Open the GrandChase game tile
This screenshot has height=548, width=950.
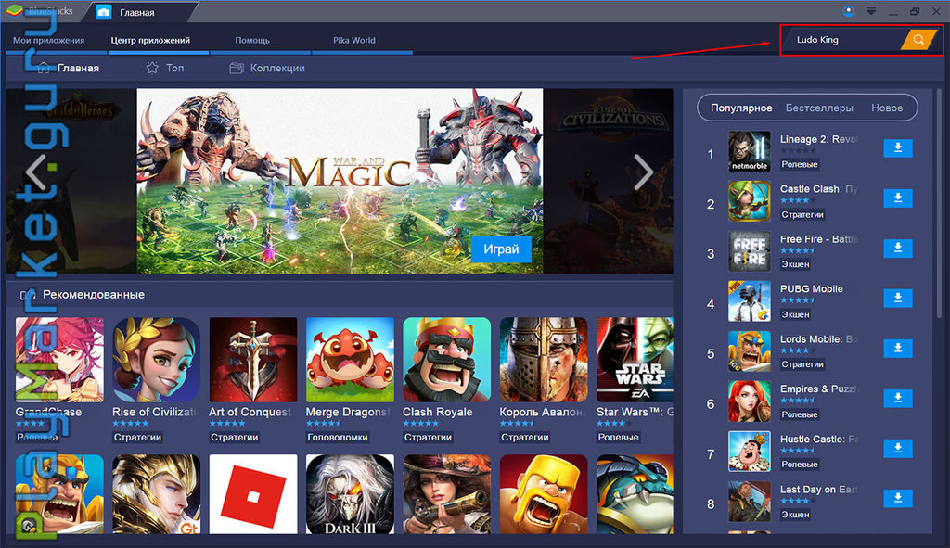pos(59,360)
